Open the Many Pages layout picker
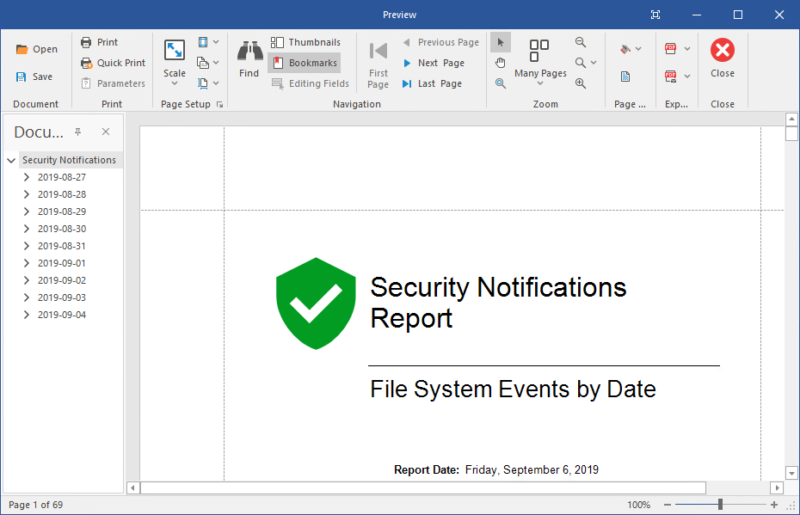The height and width of the screenshot is (515, 800). coord(540,62)
